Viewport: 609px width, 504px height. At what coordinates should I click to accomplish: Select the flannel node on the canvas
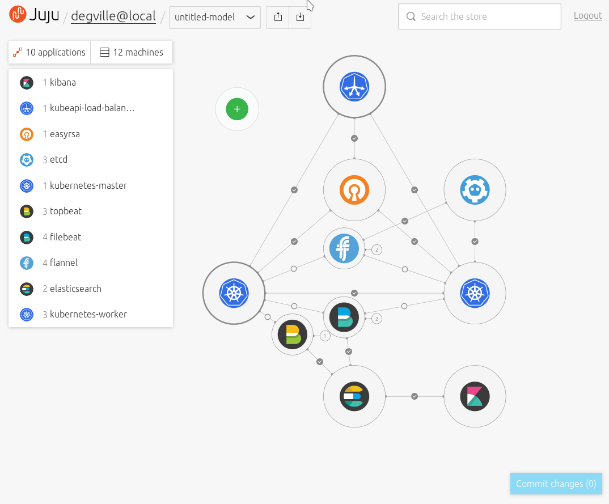(x=344, y=248)
